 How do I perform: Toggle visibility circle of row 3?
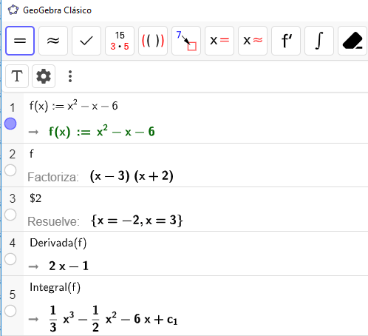tap(10, 215)
